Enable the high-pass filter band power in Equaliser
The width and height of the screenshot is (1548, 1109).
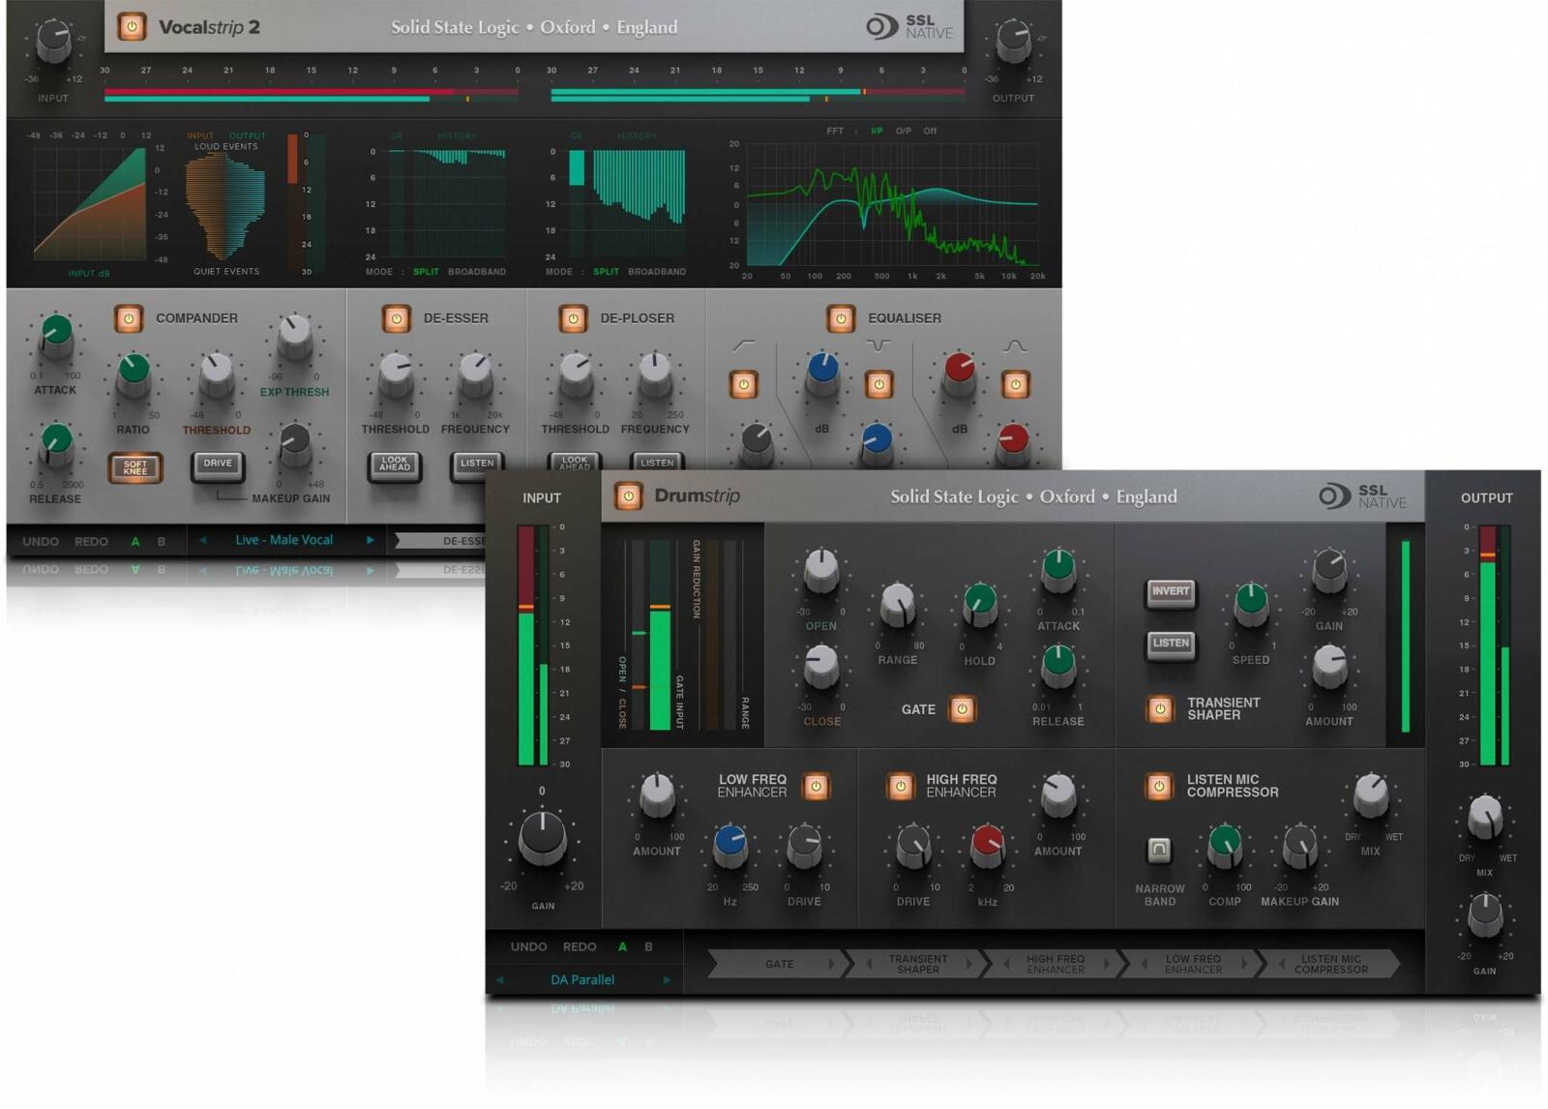(743, 384)
